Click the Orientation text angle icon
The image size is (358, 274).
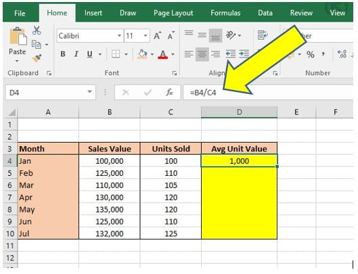231,35
